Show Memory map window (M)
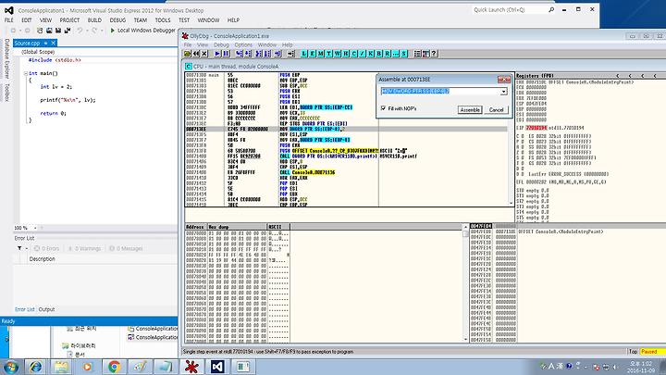Image resolution: width=666 pixels, height=375 pixels. tap(321, 54)
